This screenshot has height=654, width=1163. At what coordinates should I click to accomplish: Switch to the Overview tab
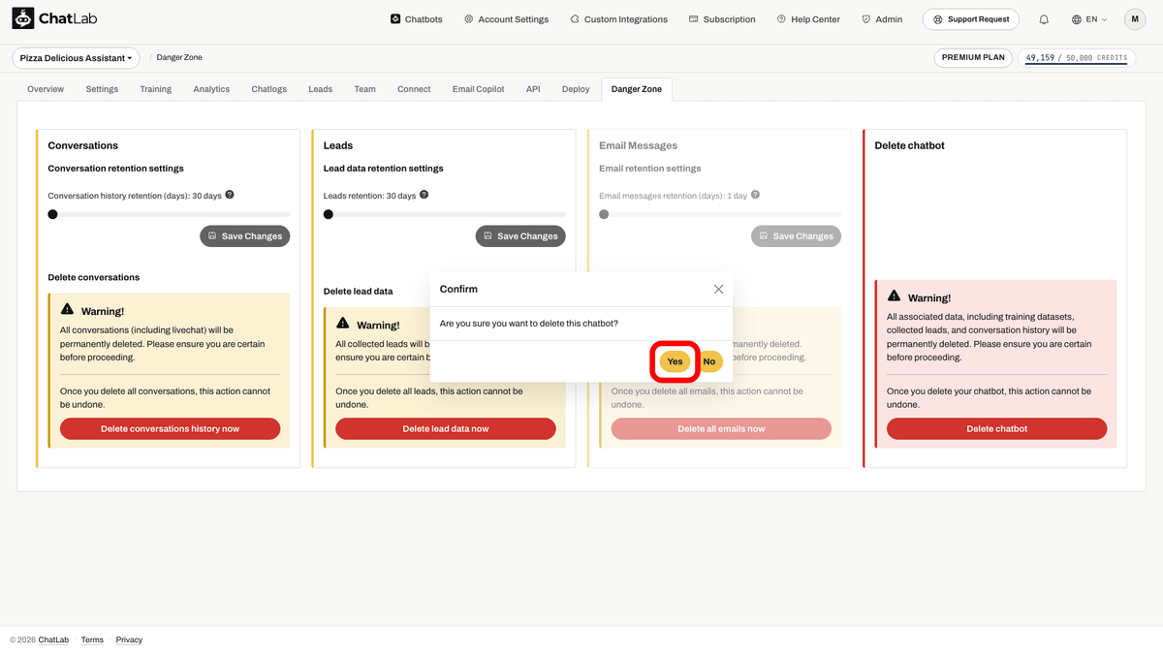tap(46, 89)
